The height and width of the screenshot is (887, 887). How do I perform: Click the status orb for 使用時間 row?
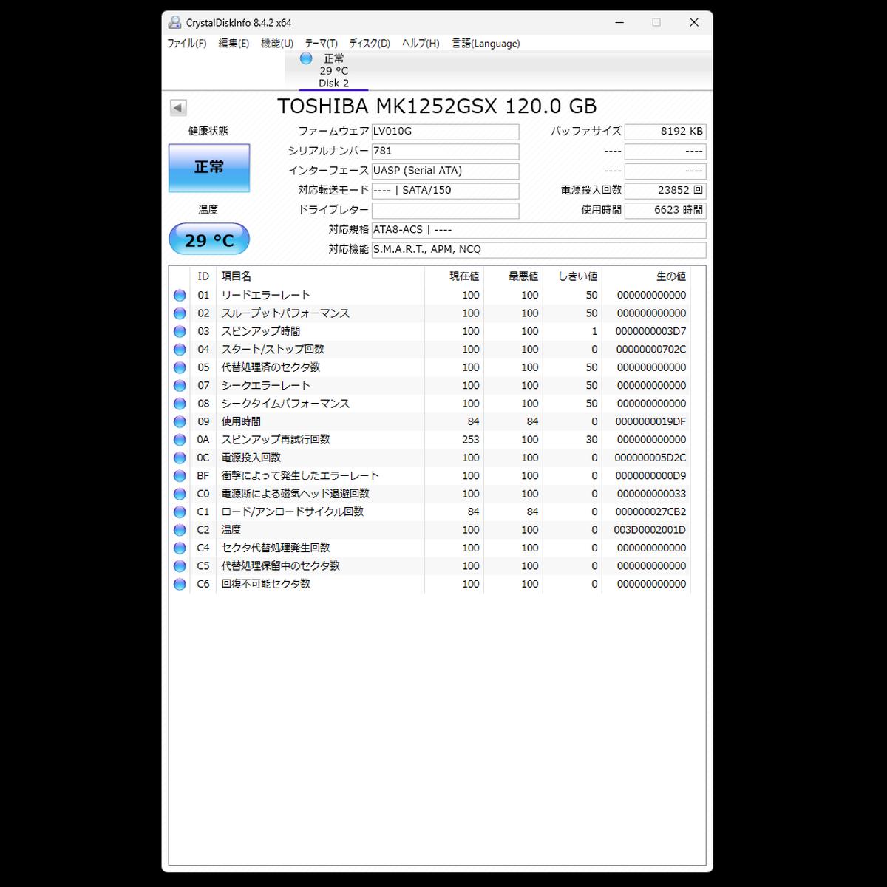(180, 422)
